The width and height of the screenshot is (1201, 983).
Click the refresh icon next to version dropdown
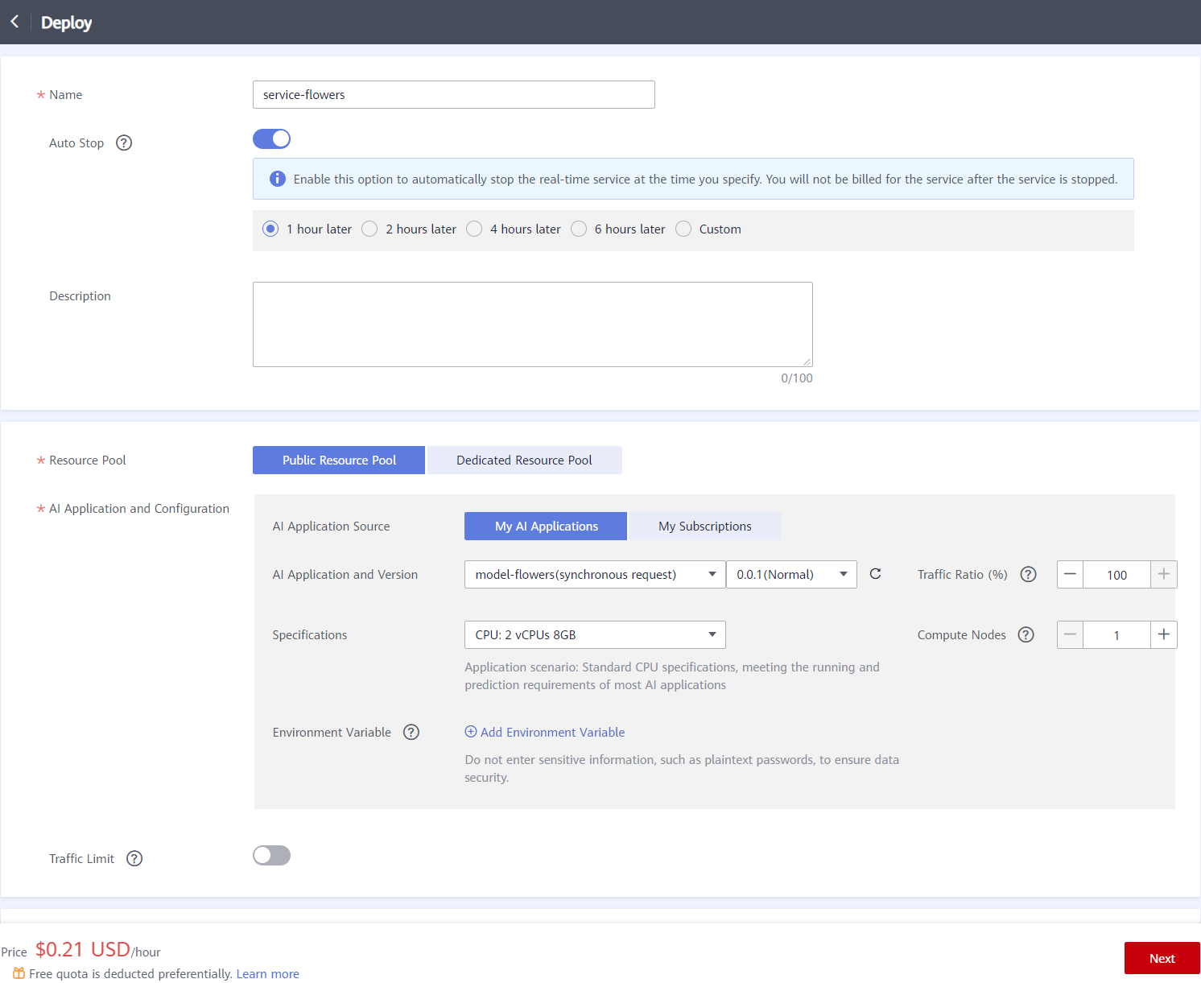click(875, 574)
